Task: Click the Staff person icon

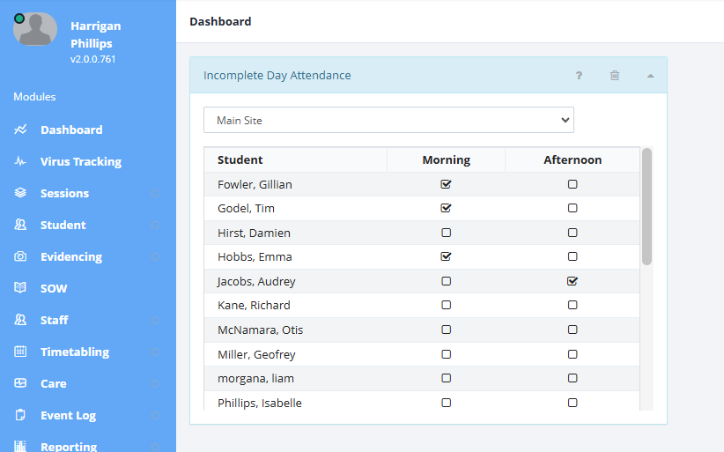Action: click(x=20, y=320)
